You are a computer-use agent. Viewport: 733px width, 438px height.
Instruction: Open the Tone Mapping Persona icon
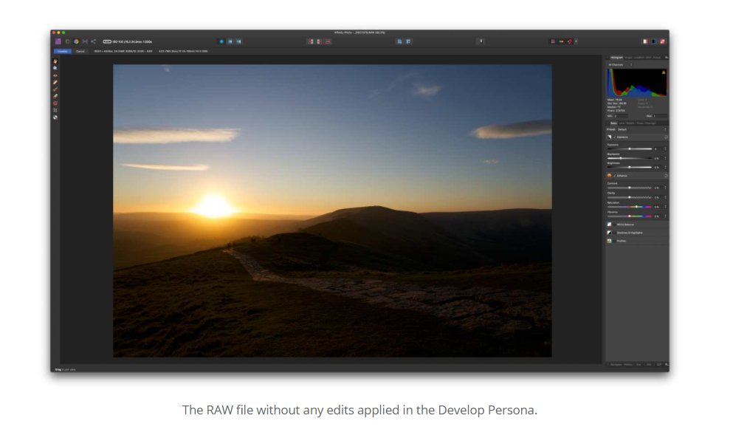pos(85,41)
